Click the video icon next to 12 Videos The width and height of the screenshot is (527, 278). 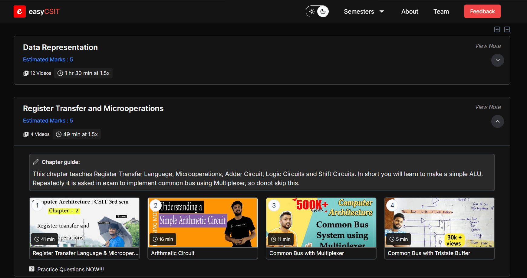click(x=26, y=73)
